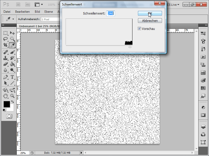Select the Rectangular Marquee tool
209x156 pixels.
(x=5, y=33)
